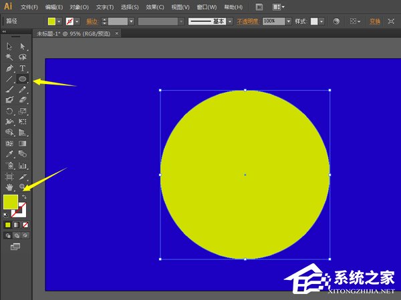Select the Gradient tool

tap(23, 143)
